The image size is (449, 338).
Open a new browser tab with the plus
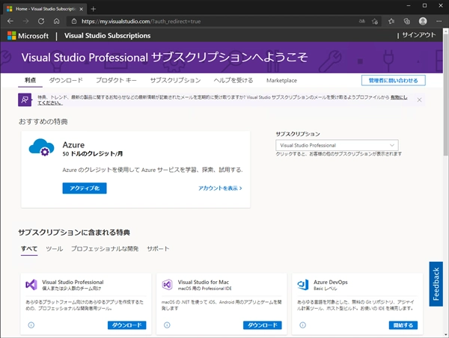click(x=94, y=9)
